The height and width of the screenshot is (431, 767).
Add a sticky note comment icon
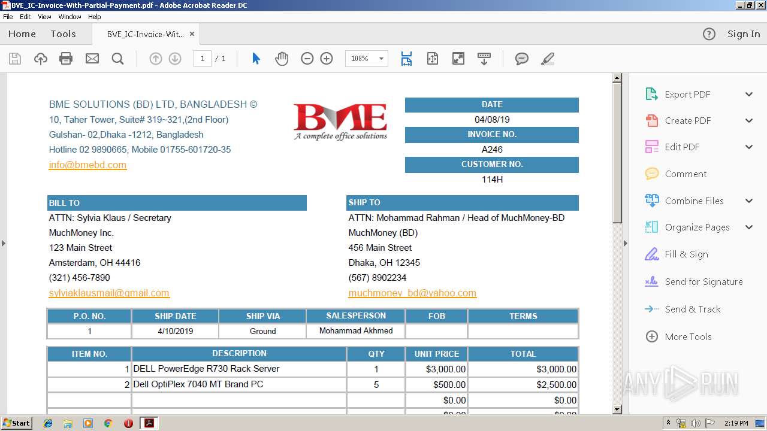click(x=522, y=59)
